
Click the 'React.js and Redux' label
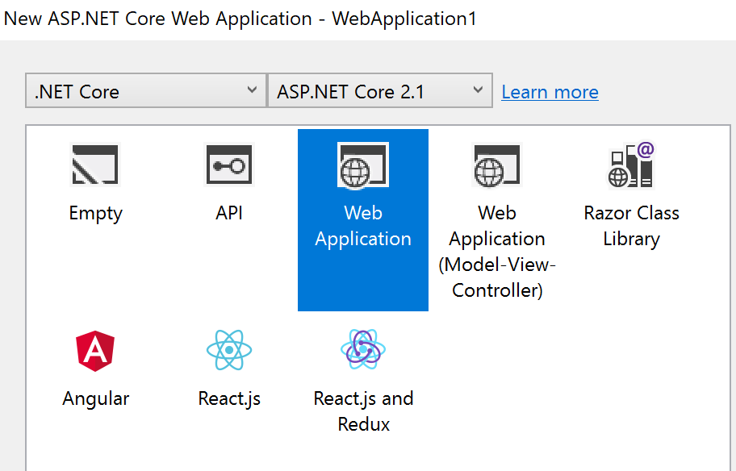click(x=363, y=411)
